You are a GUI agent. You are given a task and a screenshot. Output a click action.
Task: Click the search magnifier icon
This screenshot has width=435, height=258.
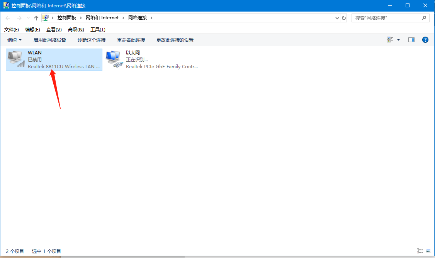[x=424, y=18]
